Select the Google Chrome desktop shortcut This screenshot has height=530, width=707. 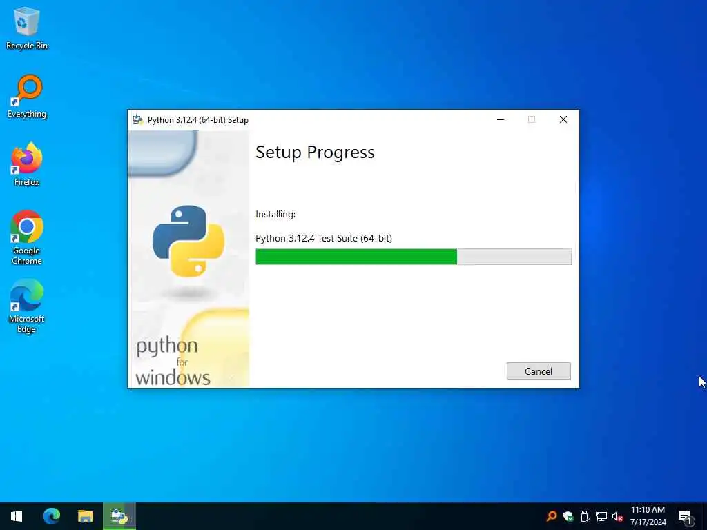pos(27,237)
